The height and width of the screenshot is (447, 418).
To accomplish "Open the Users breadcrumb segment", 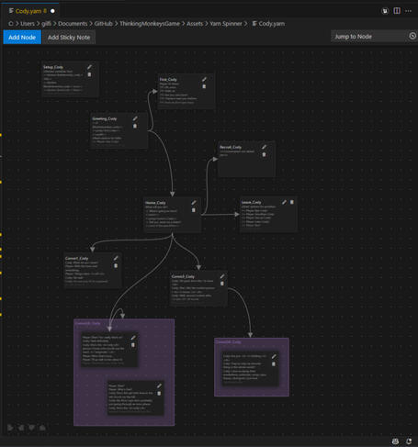I will coord(28,24).
